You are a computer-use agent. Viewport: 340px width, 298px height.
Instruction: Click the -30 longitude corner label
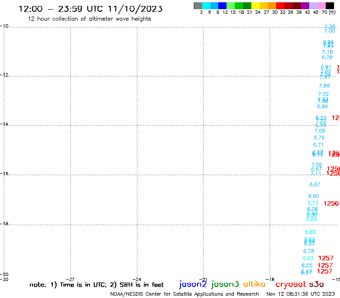[4, 279]
